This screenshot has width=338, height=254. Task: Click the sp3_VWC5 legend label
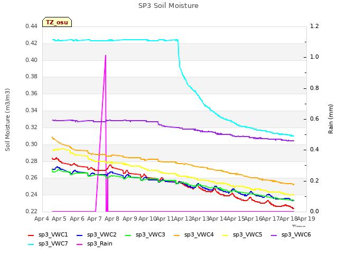(x=248, y=234)
